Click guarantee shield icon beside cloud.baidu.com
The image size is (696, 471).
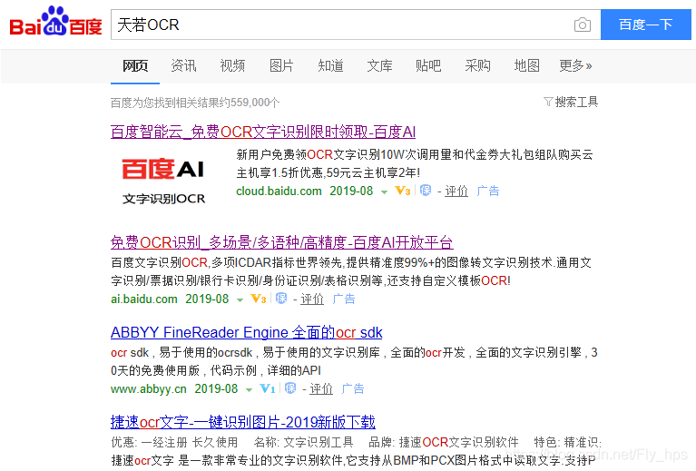pyautogui.click(x=426, y=191)
